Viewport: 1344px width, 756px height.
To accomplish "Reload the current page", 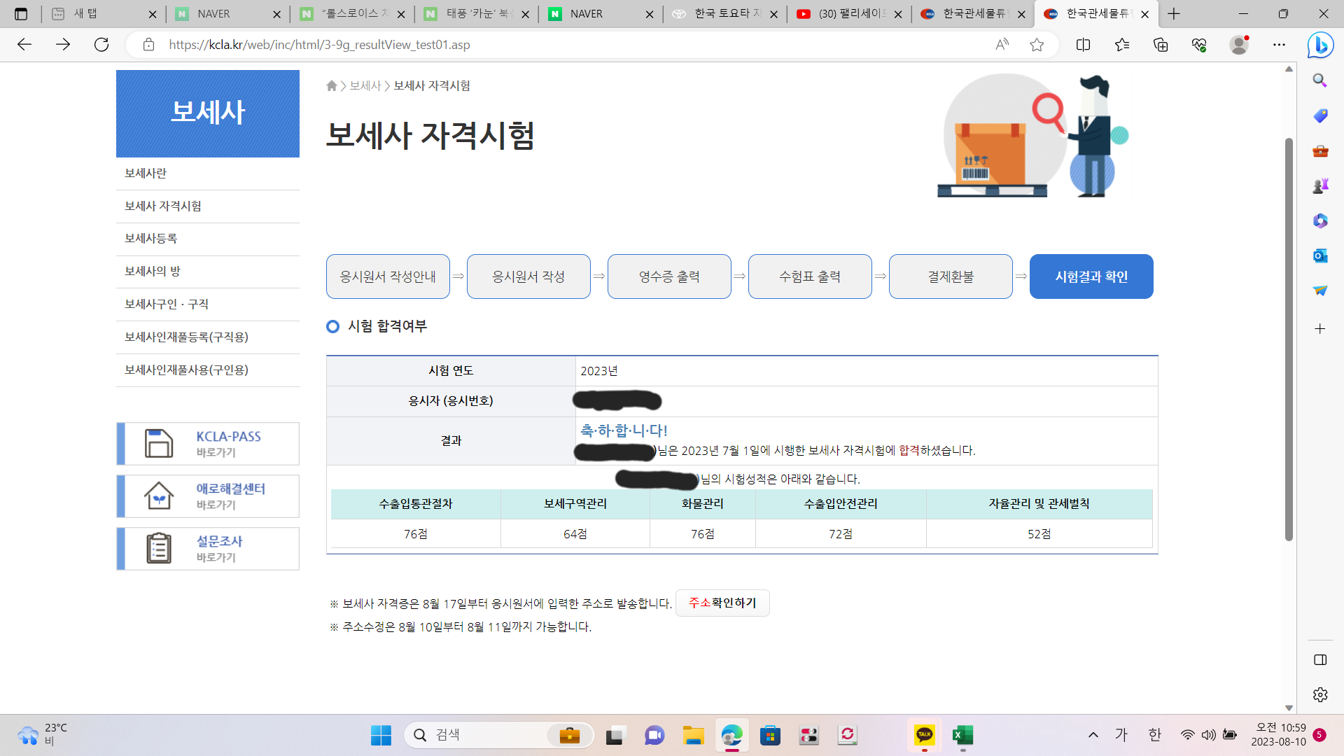I will tap(101, 45).
